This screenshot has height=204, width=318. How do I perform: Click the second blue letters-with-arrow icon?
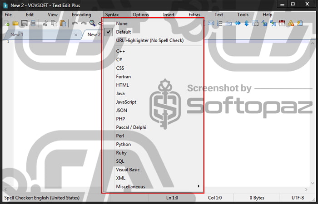click(273, 23)
